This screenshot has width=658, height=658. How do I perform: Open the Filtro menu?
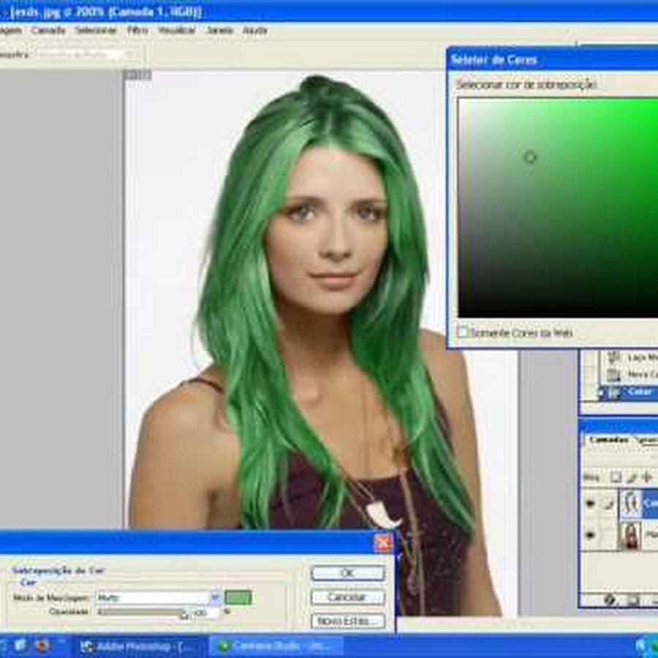(137, 31)
